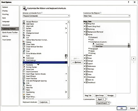Image resolution: width=138 pixels, height=111 pixels.
Task: Click the Bullets list icon
Action: tap(24, 28)
